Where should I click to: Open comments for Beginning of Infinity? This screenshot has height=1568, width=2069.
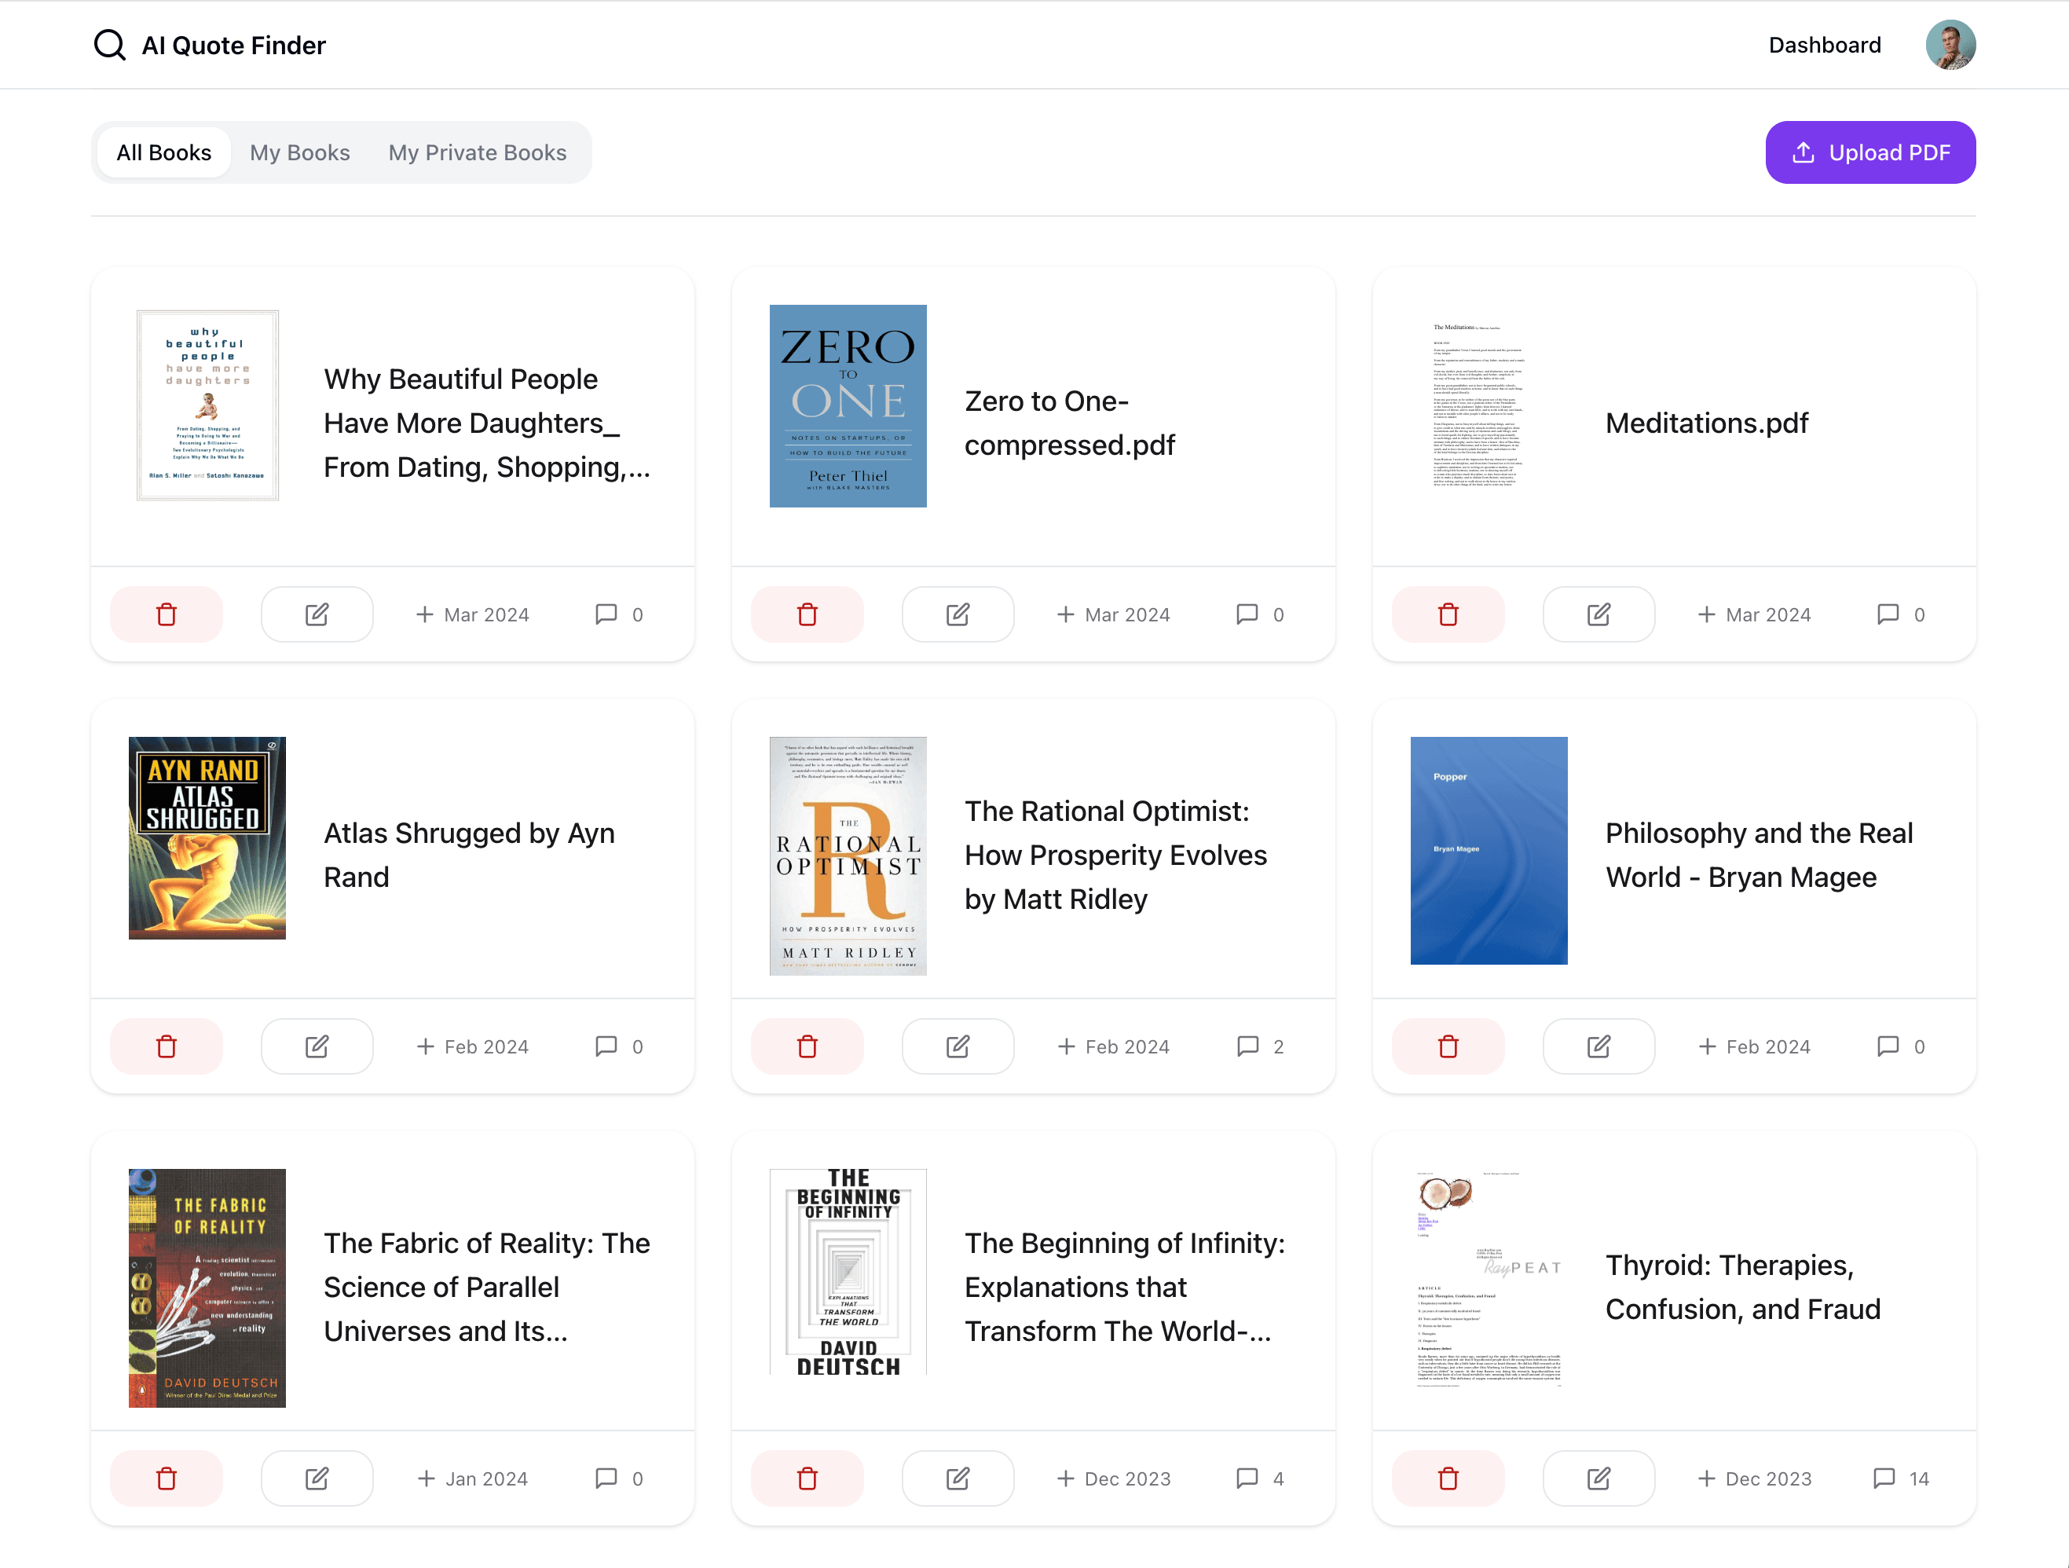click(x=1247, y=1478)
